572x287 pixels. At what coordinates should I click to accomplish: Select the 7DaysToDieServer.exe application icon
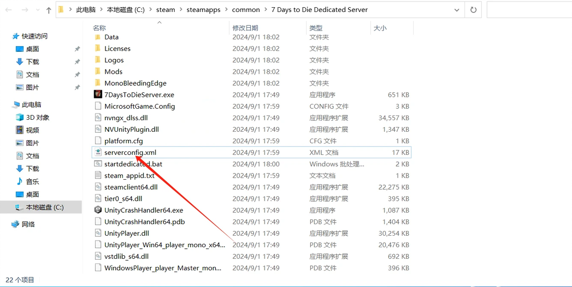(97, 95)
